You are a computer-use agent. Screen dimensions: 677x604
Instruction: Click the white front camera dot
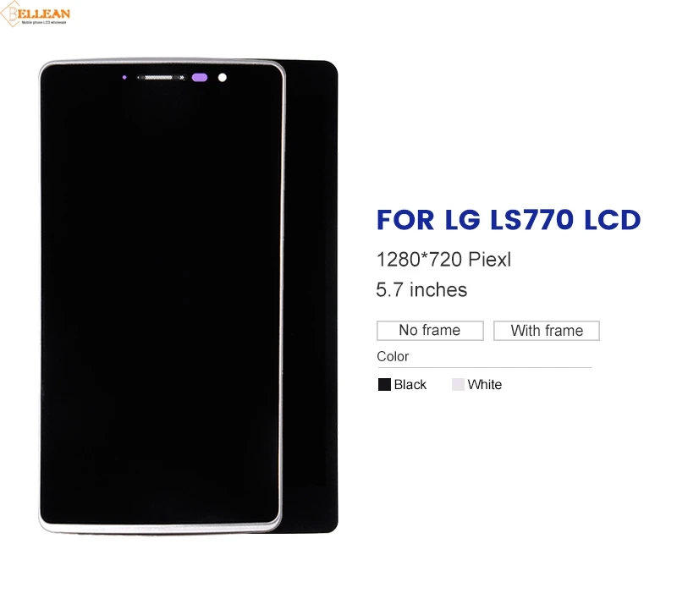[223, 78]
